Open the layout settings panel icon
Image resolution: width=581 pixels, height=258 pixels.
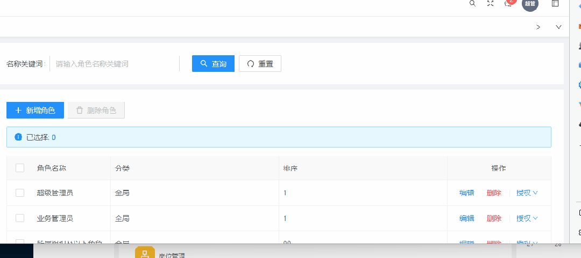pos(555,3)
